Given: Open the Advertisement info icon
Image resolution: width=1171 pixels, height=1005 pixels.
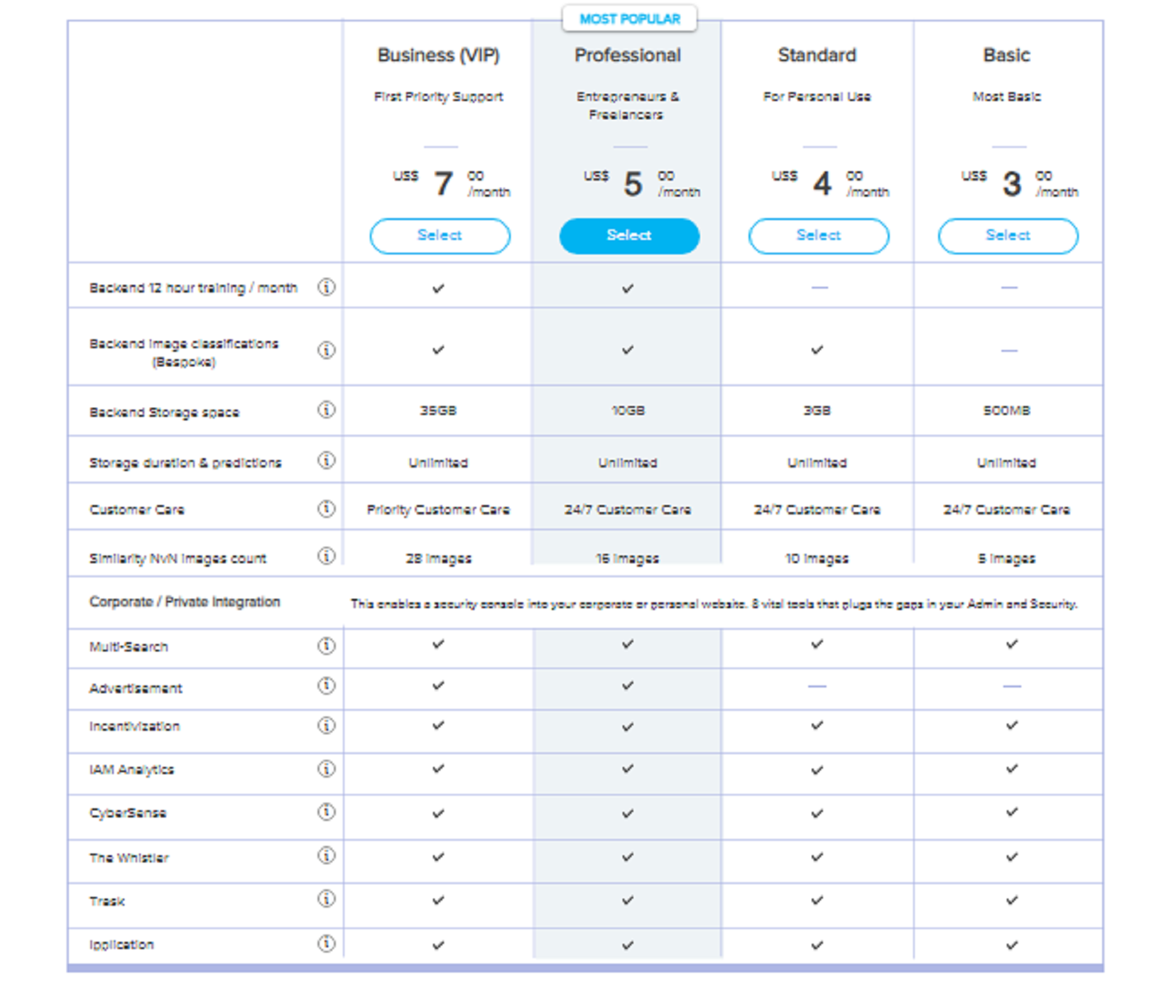Looking at the screenshot, I should click(326, 686).
